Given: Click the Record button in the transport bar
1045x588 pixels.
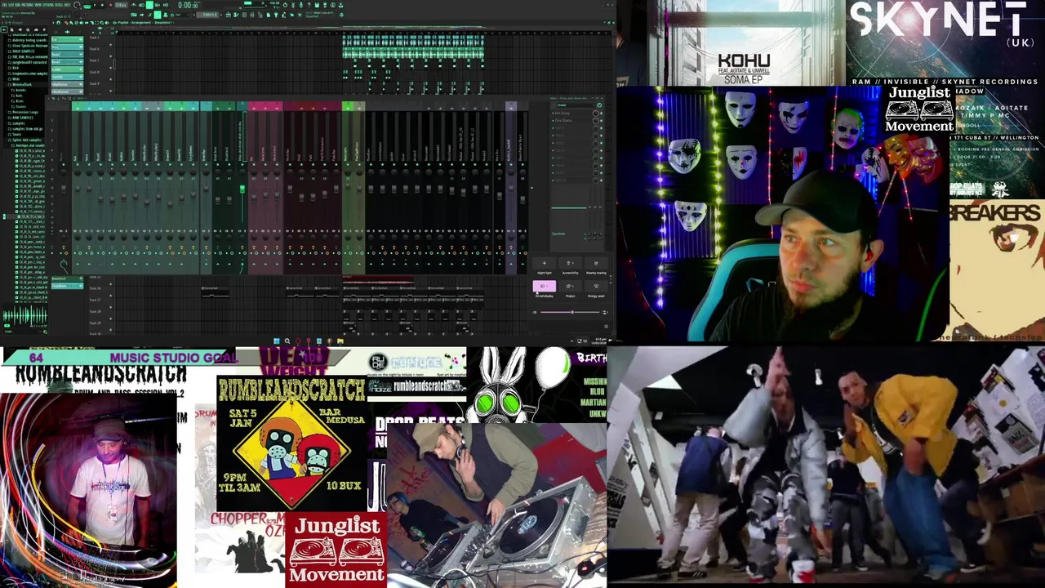Looking at the screenshot, I should pyautogui.click(x=111, y=5).
